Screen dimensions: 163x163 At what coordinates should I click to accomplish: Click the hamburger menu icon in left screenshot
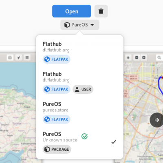click(27, 57)
